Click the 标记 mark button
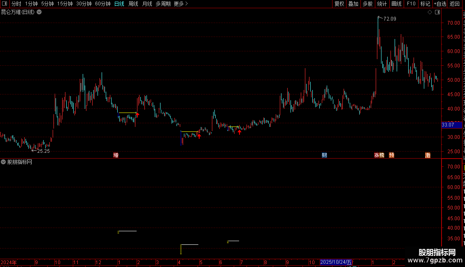Screen dimensions: 465x267 coord(425,4)
